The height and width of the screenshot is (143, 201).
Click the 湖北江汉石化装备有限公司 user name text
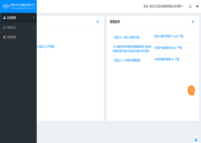[163, 6]
